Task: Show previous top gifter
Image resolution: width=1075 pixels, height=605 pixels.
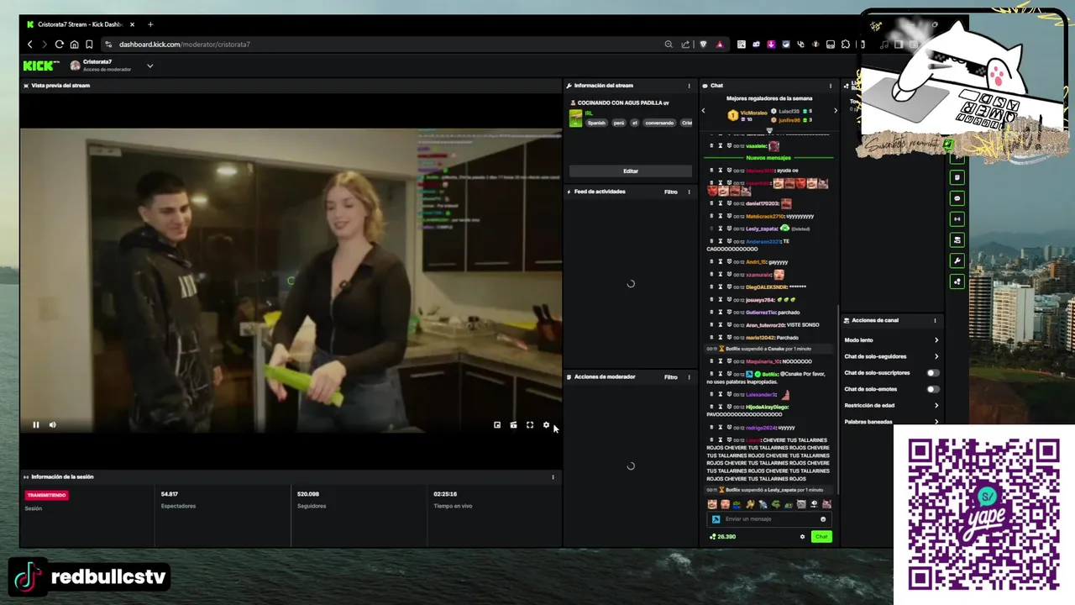Action: click(704, 111)
